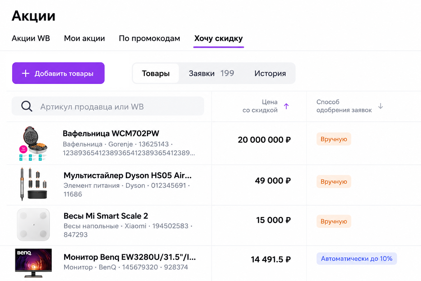Click the price '15 000 ₽'

pos(273,220)
